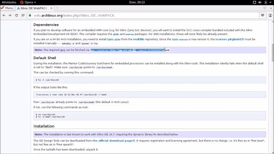Open the tab menu icon on tab bar
This screenshot has height=154, width=274.
tap(265, 8)
